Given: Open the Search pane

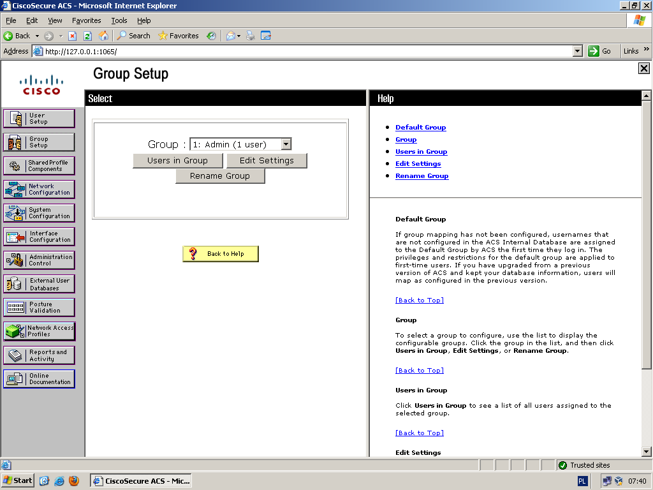Looking at the screenshot, I should pyautogui.click(x=133, y=36).
